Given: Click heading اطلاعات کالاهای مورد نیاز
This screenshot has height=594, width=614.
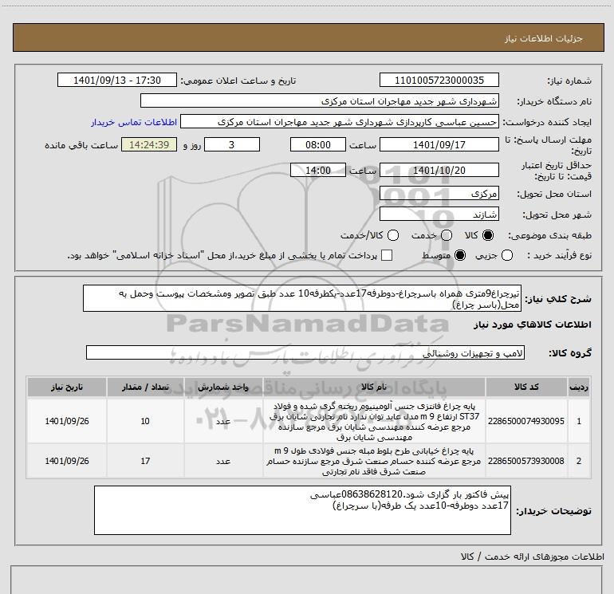Looking at the screenshot, I should (x=533, y=325).
